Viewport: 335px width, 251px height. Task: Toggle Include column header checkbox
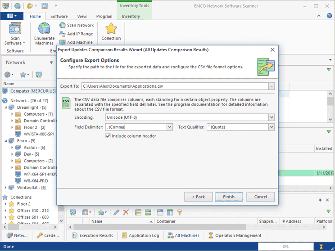pos(108,136)
